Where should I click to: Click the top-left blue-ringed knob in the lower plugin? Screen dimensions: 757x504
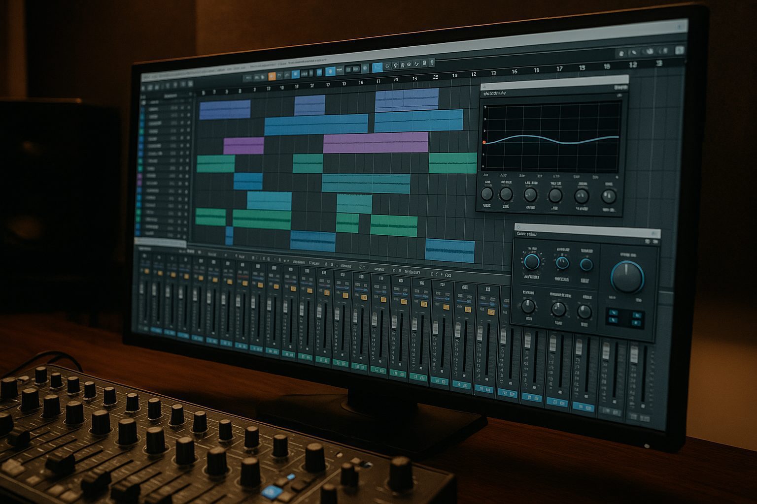(532, 261)
